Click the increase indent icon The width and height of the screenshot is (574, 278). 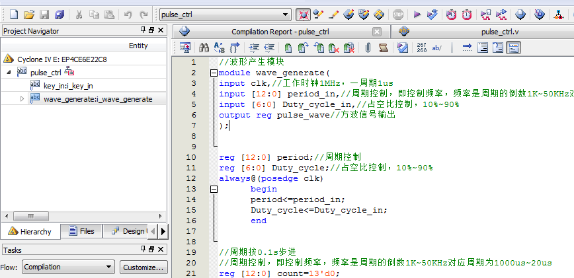click(254, 48)
